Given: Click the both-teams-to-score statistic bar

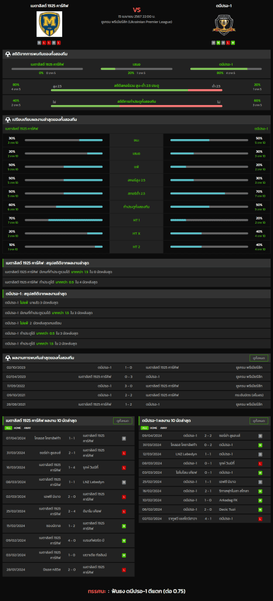Looking at the screenshot, I should click(x=136, y=106).
